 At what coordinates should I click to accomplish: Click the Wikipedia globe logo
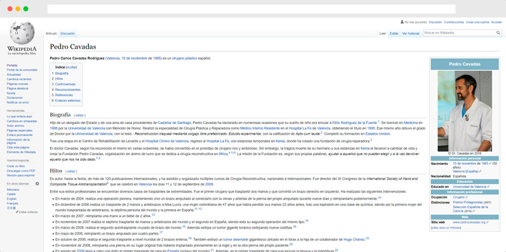[x=22, y=33]
